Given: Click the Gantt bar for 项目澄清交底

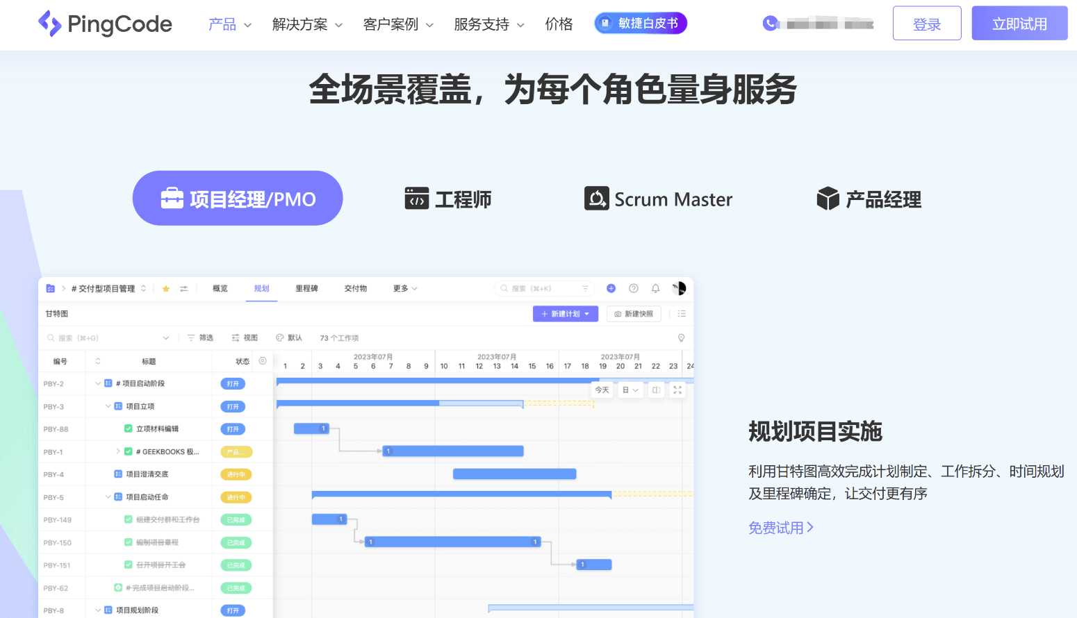Looking at the screenshot, I should (x=515, y=474).
